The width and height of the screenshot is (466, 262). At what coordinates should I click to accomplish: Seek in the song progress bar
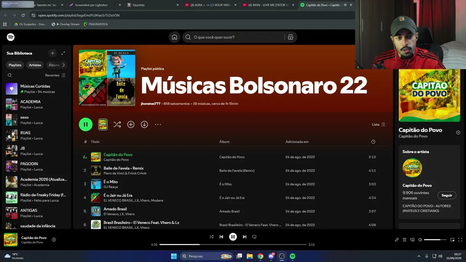coord(233,245)
